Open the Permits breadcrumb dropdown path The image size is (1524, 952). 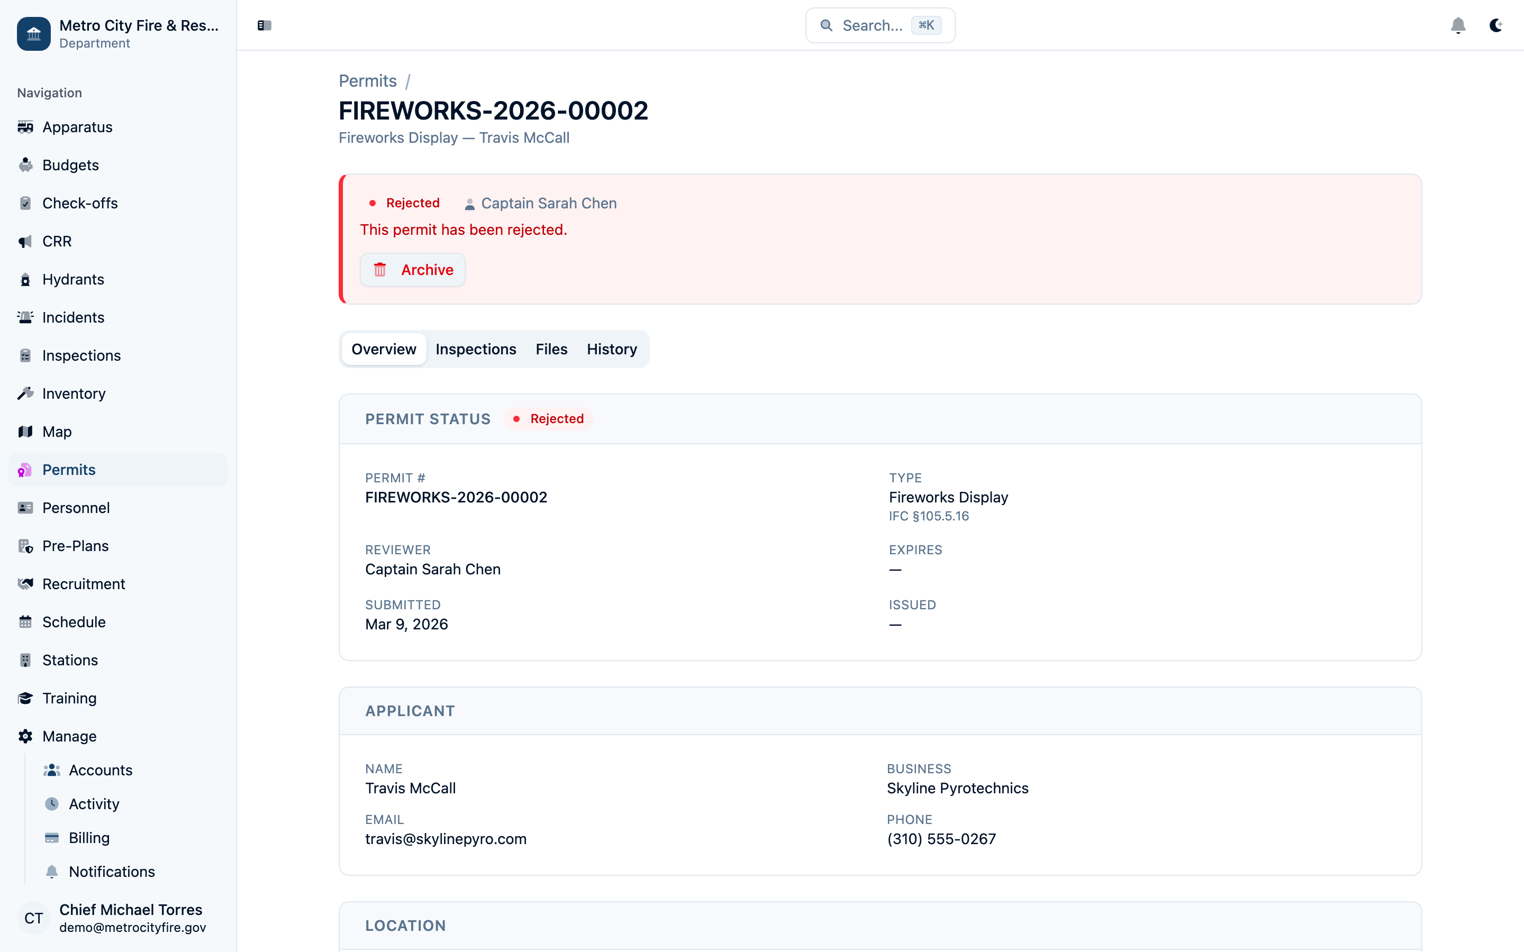pos(367,80)
